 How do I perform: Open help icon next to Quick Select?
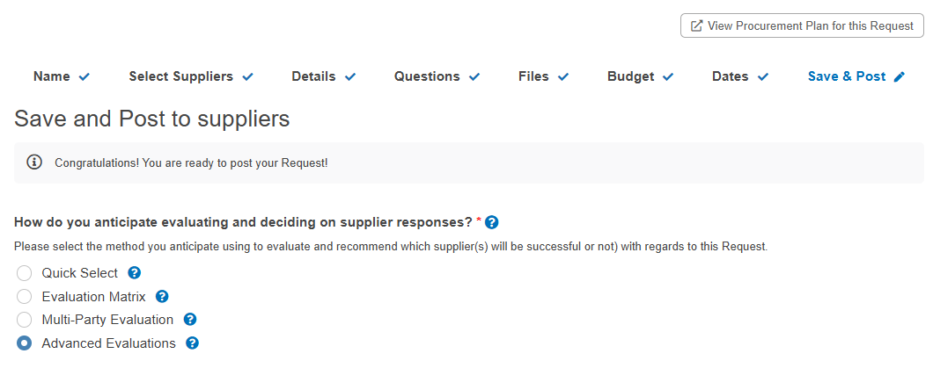[135, 273]
